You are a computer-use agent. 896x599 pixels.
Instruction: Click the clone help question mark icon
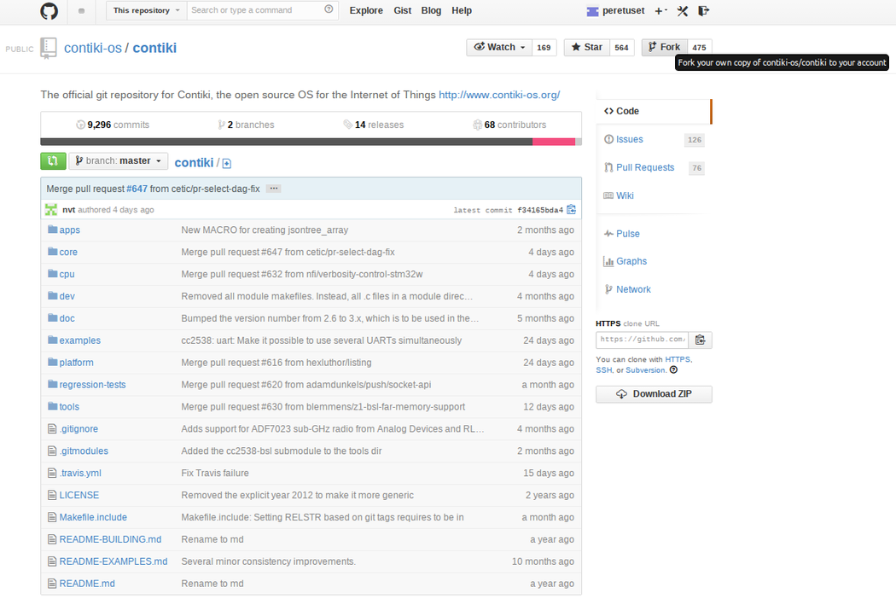[x=674, y=370]
